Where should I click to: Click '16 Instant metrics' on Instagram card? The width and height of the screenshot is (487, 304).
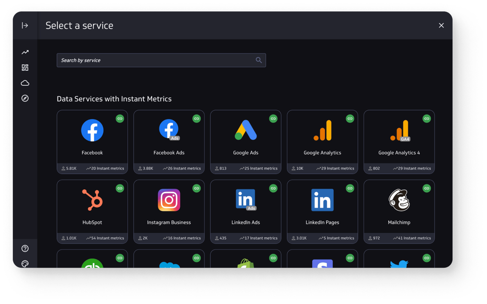182,238
